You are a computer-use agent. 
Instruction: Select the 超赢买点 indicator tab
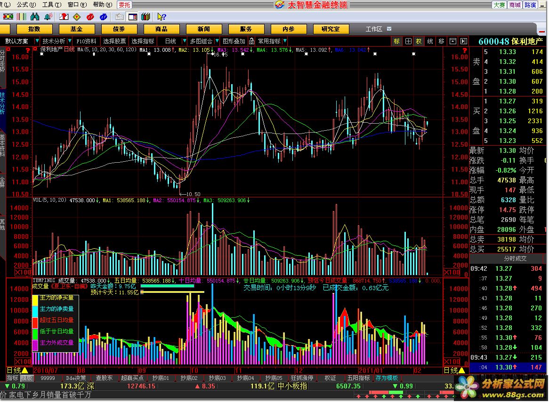coord(132,378)
